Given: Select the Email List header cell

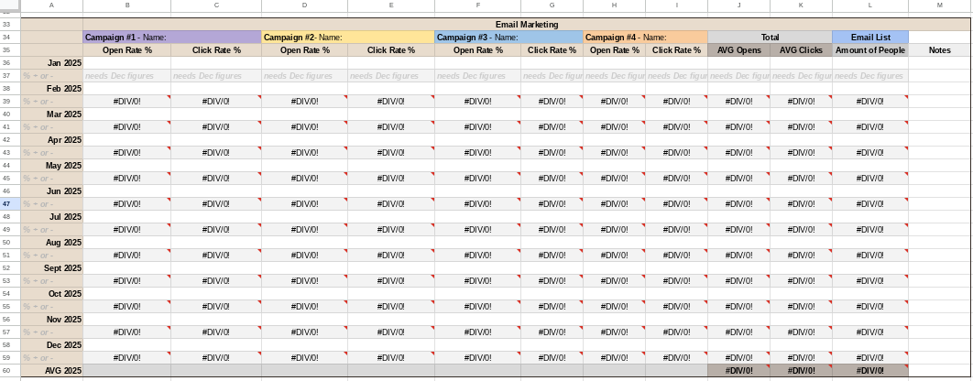Looking at the screenshot, I should pos(870,38).
